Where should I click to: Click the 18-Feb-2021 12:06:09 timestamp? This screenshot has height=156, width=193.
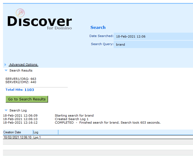tap(20, 116)
